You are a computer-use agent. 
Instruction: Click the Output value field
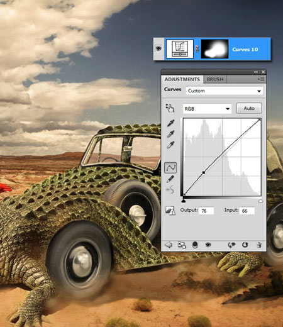(x=206, y=211)
